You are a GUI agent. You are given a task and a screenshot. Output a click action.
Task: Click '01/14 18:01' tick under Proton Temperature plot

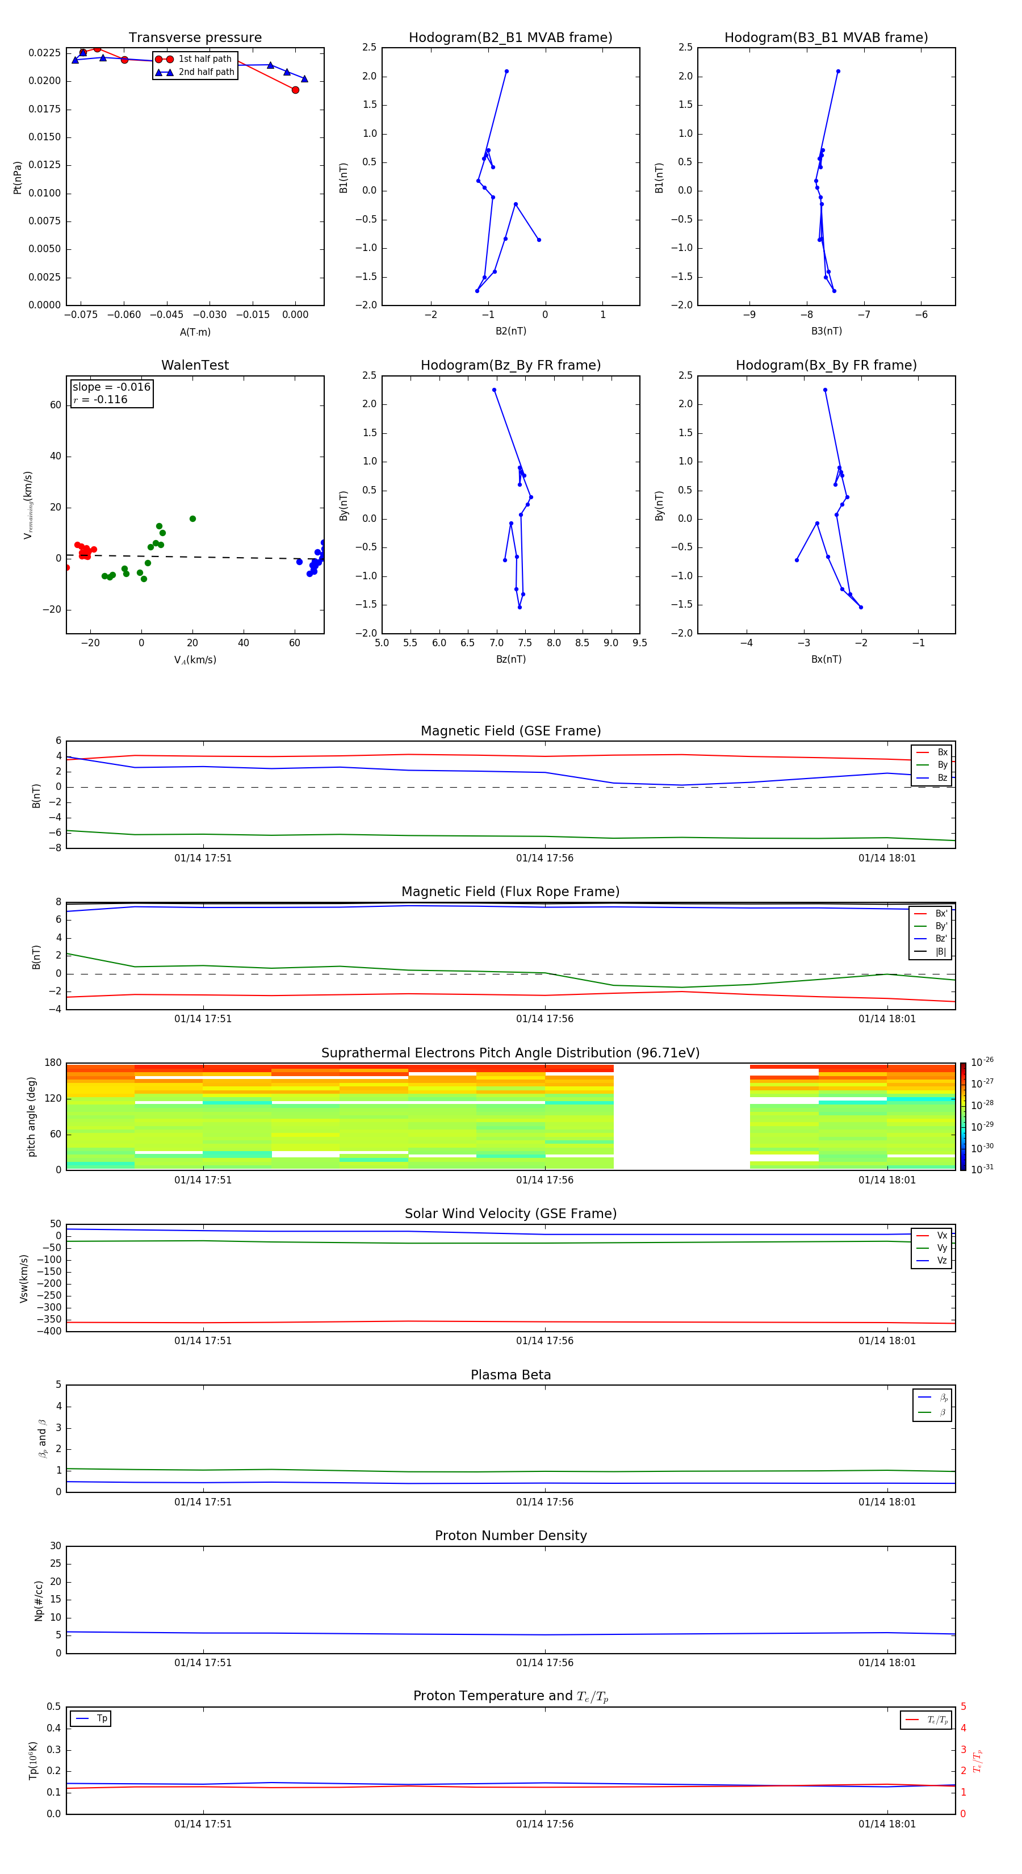click(x=887, y=1824)
